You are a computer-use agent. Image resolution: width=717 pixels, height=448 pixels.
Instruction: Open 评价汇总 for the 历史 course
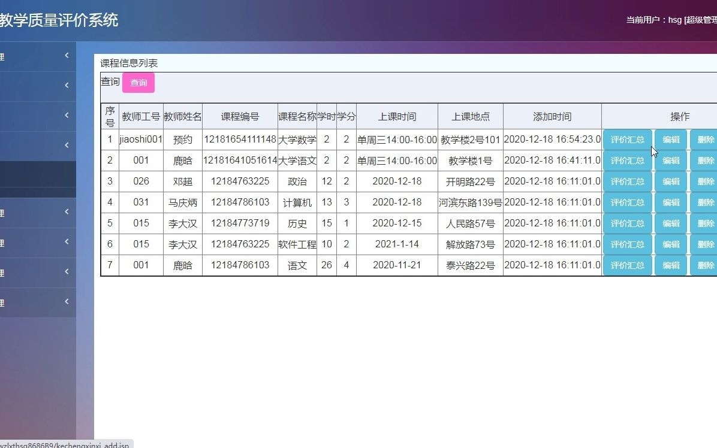(627, 224)
